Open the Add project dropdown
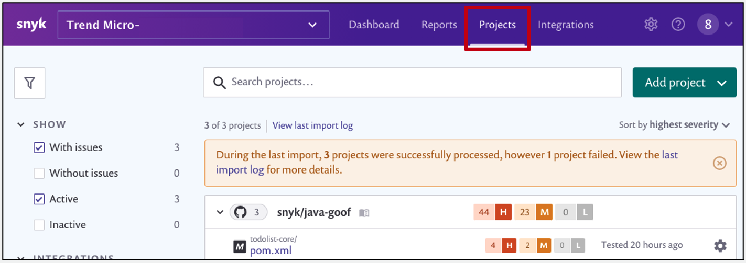The image size is (746, 263). (x=684, y=83)
